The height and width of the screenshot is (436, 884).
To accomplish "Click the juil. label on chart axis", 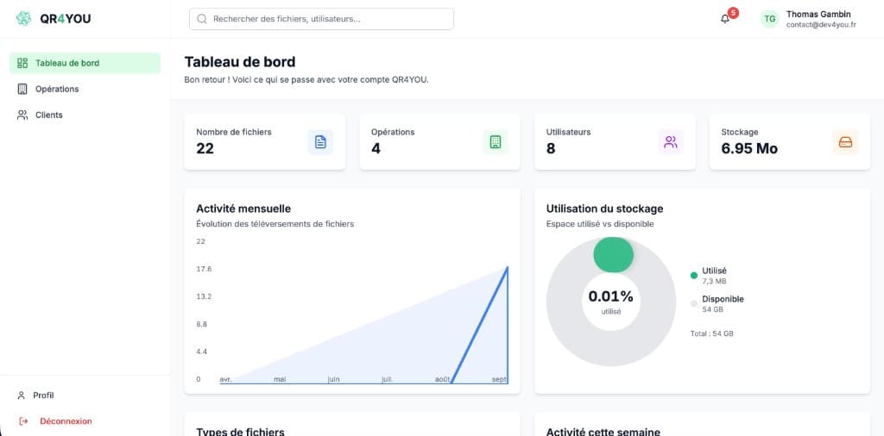I will click(388, 379).
